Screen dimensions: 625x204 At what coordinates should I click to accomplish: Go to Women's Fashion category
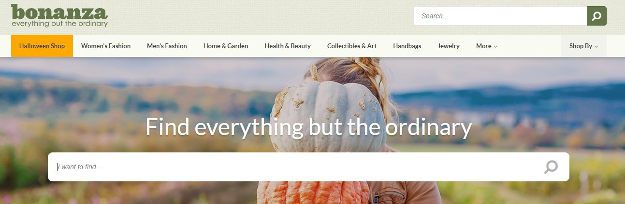[106, 46]
